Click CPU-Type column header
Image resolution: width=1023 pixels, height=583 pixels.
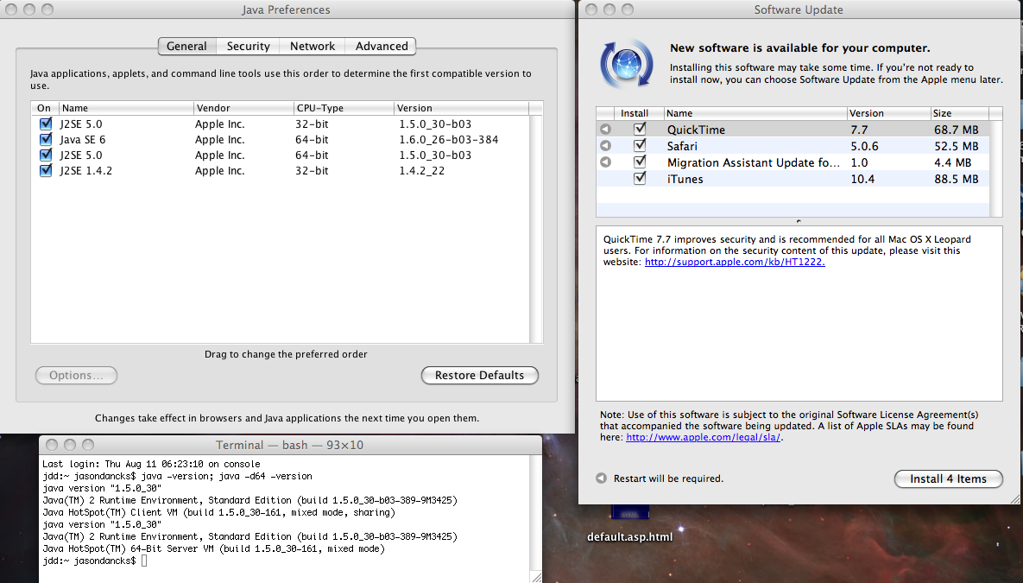344,108
